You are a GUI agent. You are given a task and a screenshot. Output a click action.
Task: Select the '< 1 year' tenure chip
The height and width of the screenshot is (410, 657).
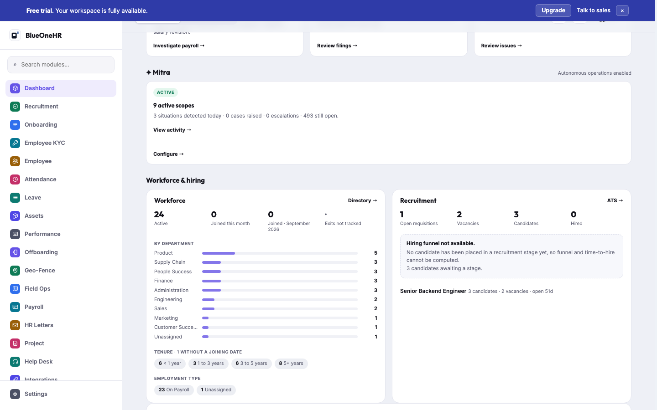(170, 364)
